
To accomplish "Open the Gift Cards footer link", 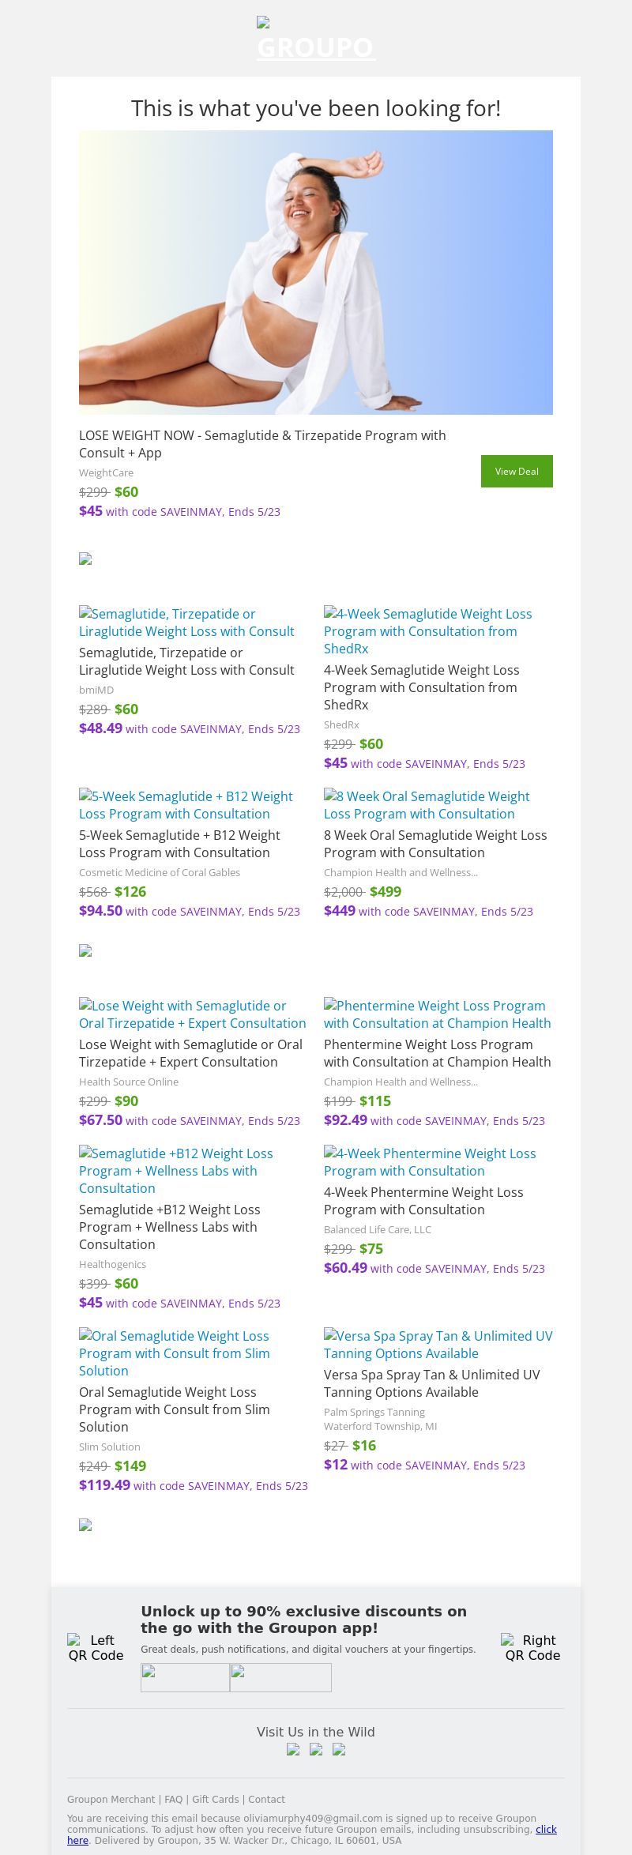I will point(216,1799).
